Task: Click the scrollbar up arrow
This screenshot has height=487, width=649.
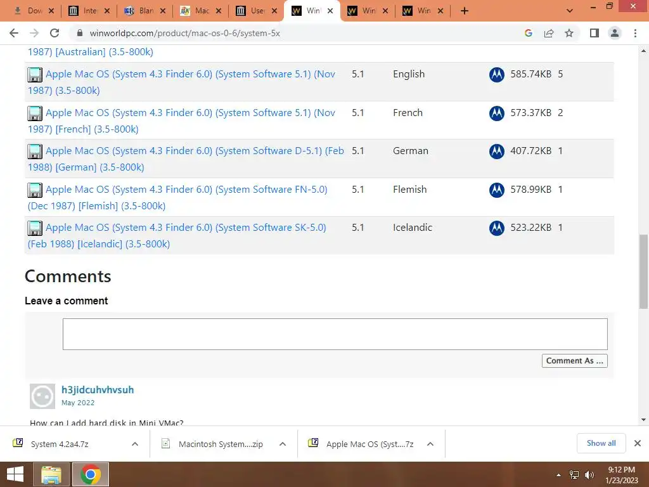Action: click(x=644, y=51)
